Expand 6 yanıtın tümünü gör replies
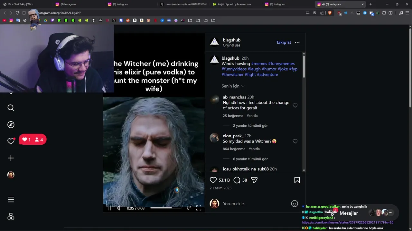Screen dimensions: 412x231 [x=250, y=159]
